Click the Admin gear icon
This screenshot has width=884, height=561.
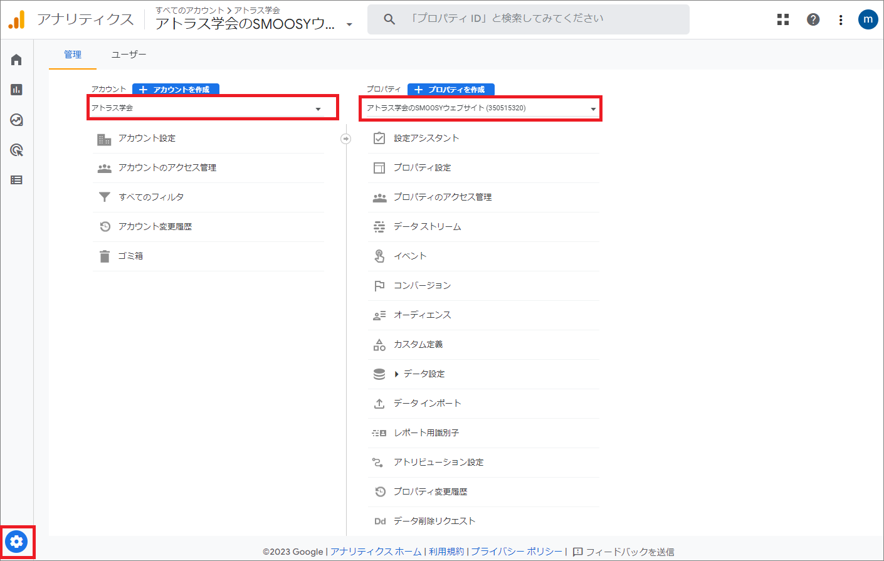pyautogui.click(x=16, y=542)
